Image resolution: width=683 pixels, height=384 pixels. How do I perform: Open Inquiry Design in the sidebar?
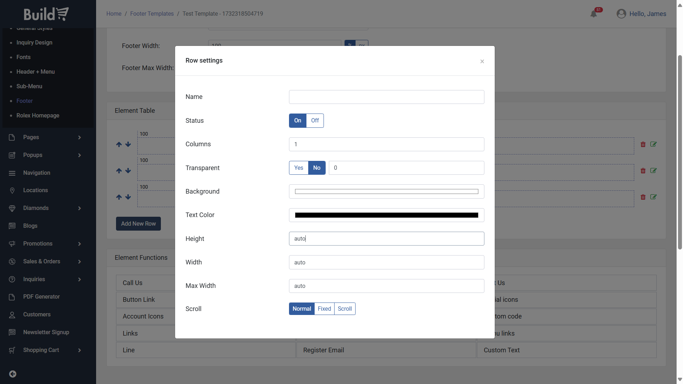point(34,43)
